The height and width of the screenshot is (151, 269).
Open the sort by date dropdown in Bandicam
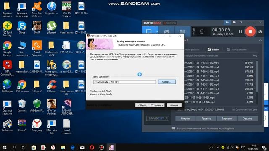pyautogui.click(x=245, y=109)
